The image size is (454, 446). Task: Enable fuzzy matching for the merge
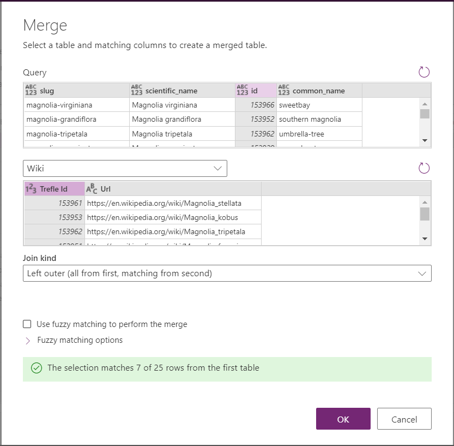27,324
